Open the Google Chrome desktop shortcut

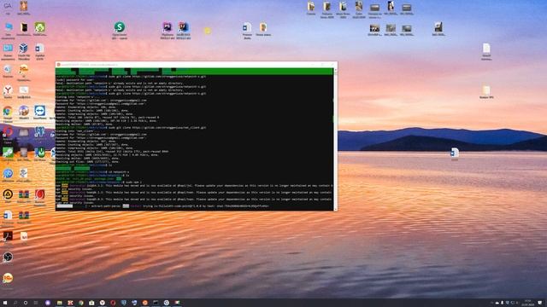point(8,112)
